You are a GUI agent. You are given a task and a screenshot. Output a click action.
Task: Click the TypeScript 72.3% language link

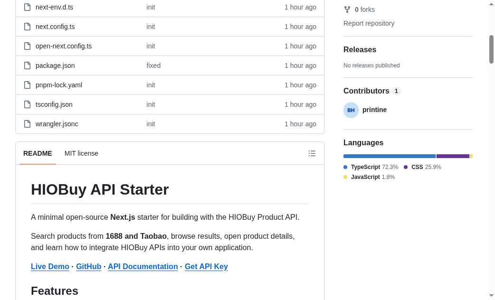coord(374,167)
